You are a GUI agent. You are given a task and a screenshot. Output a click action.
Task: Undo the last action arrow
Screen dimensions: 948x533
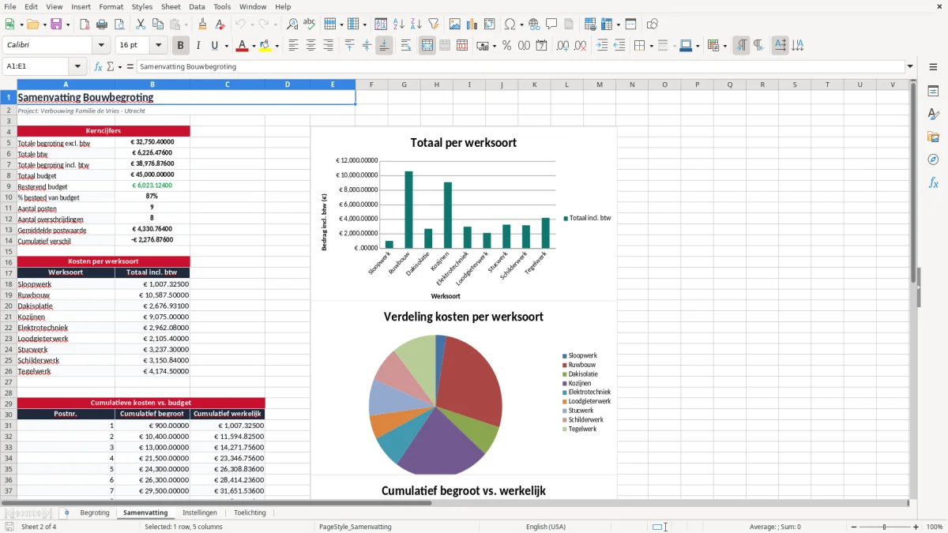click(240, 24)
